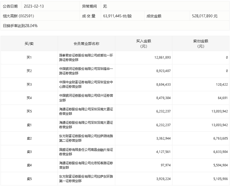
Task: Click 东方财富证券 拉萨东环路第一 branch name
Action: pyautogui.click(x=86, y=179)
